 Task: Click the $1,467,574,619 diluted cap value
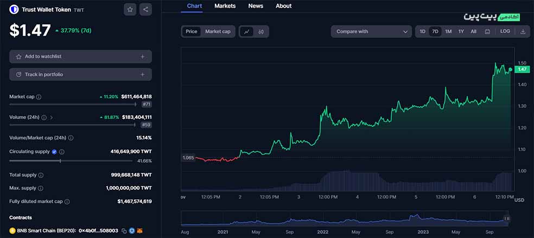(x=135, y=202)
